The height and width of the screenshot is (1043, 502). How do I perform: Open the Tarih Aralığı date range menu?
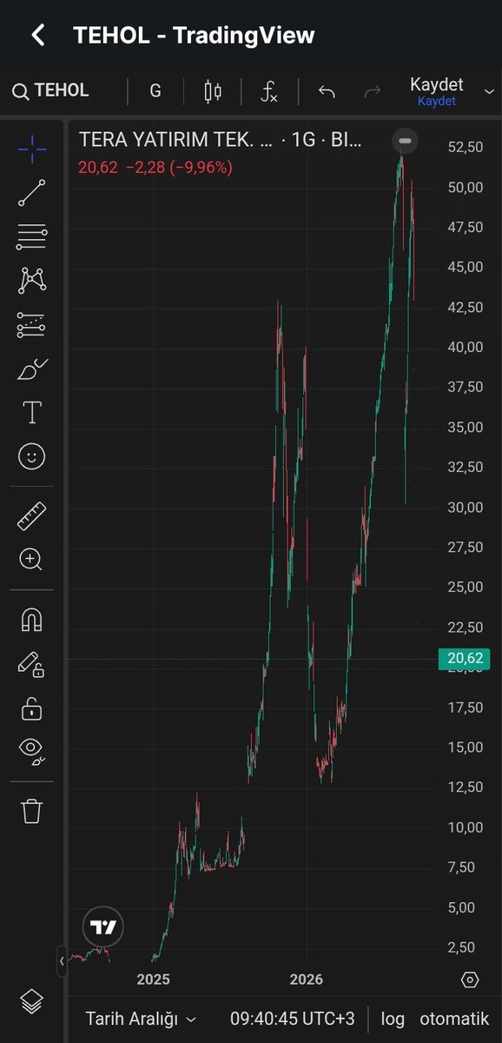tap(141, 1019)
